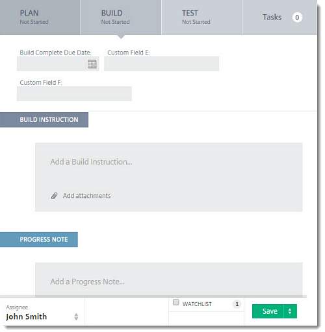Switch to the Plan tab
This screenshot has width=325, height=332.
click(40, 18)
